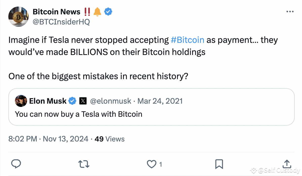The image size is (302, 176).
Task: Click the @elonmusk handle
Action: coord(111,101)
